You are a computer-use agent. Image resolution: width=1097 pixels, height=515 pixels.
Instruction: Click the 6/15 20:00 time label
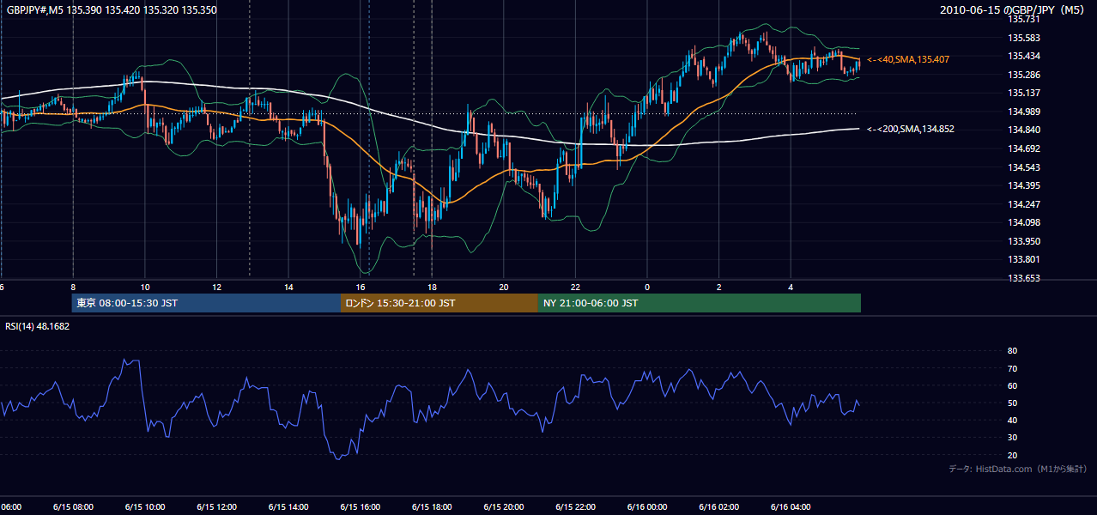pos(503,507)
